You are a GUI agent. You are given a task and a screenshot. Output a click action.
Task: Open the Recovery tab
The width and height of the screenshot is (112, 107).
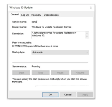(36, 15)
